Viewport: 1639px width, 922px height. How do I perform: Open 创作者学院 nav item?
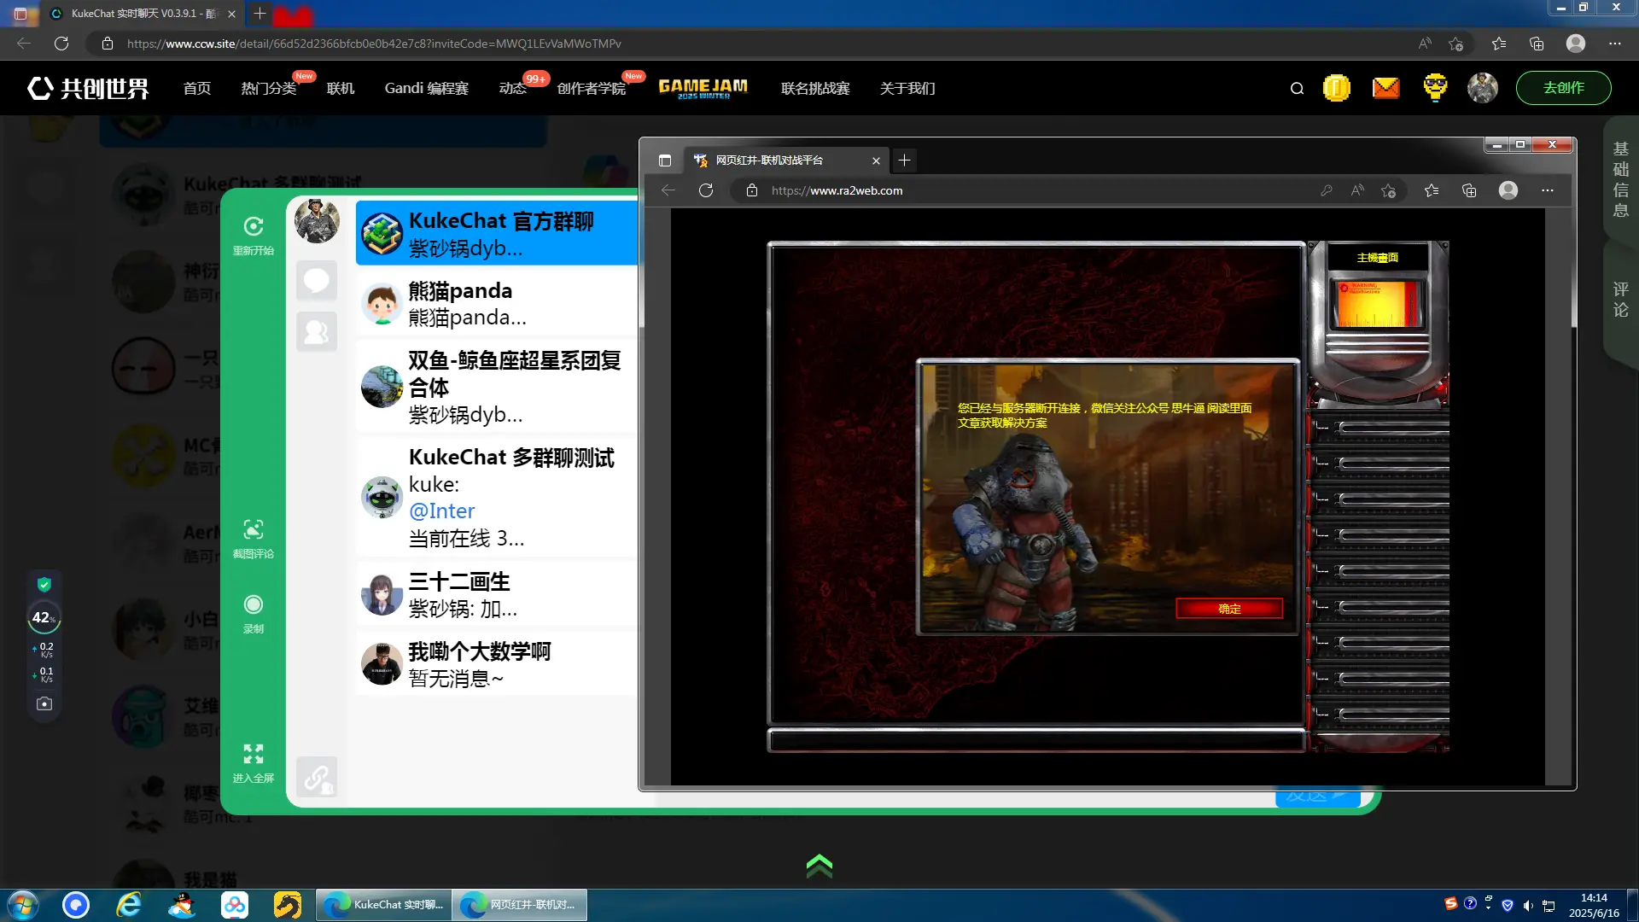click(592, 88)
